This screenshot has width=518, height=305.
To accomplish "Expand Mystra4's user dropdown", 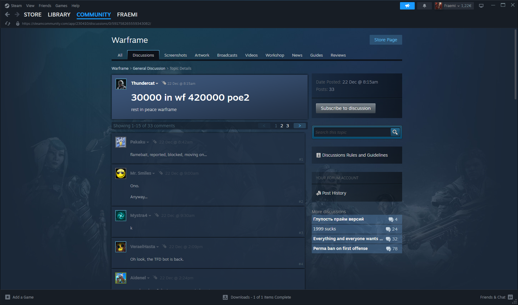I will pos(150,216).
